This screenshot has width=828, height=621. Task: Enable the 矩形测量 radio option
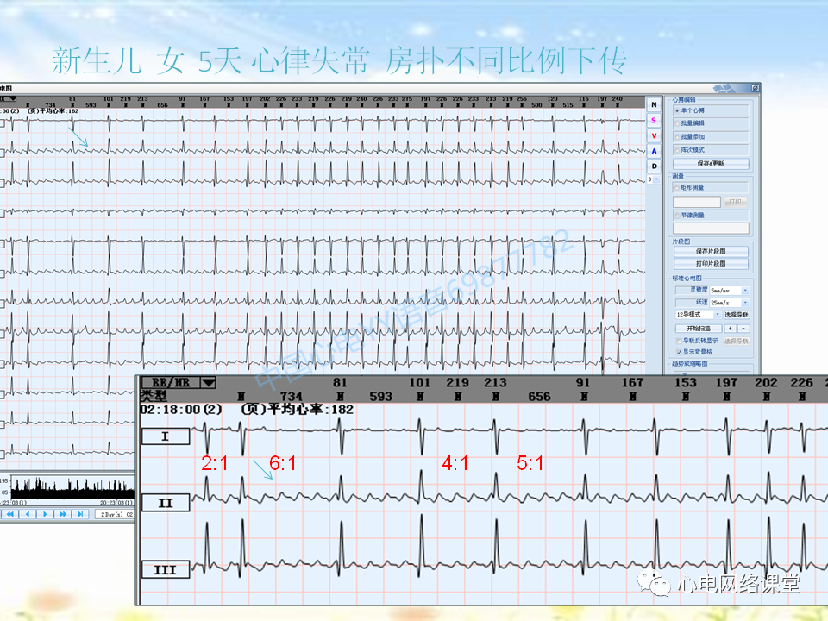pyautogui.click(x=711, y=187)
